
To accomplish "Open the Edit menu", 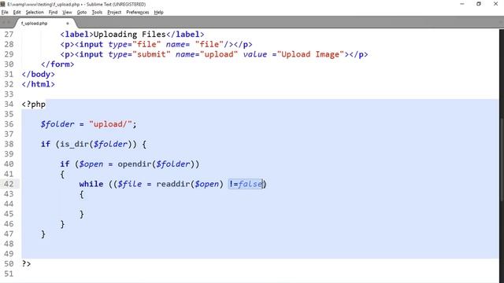I will point(17,13).
